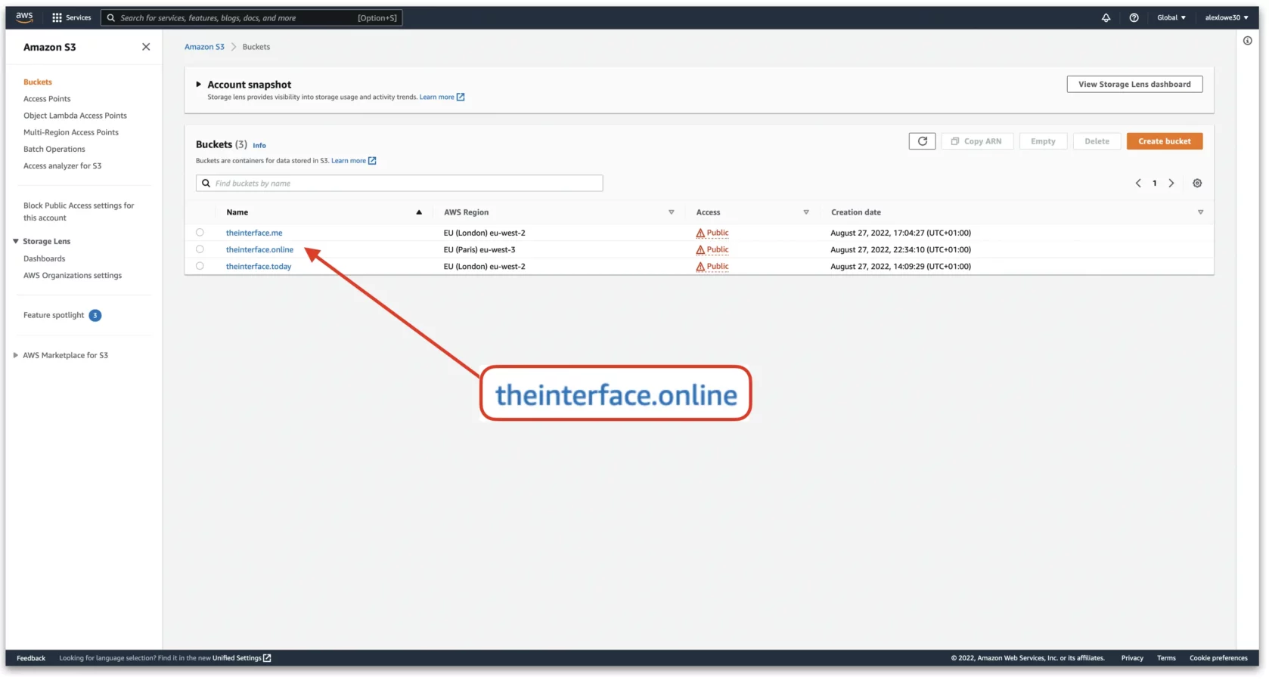Open theinterface.me bucket link
Image resolution: width=1269 pixels, height=680 pixels.
254,233
